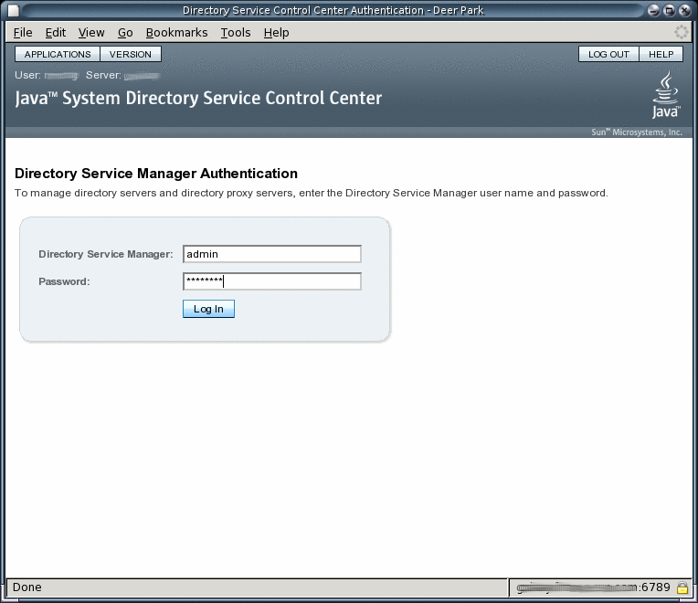Click the LOG OUT button
The width and height of the screenshot is (698, 603).
click(x=608, y=54)
